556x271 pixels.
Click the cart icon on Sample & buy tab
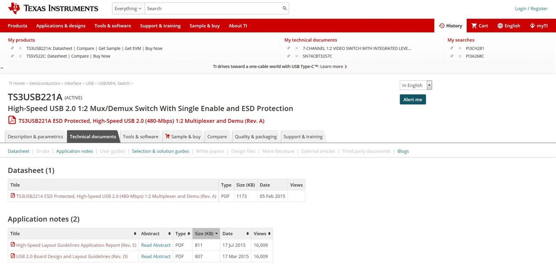pyautogui.click(x=168, y=136)
